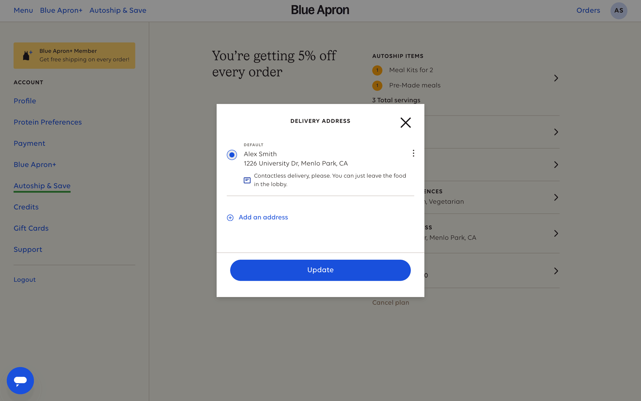This screenshot has height=401, width=641.
Task: Open Autoship & Save in the top navigation
Action: [118, 10]
